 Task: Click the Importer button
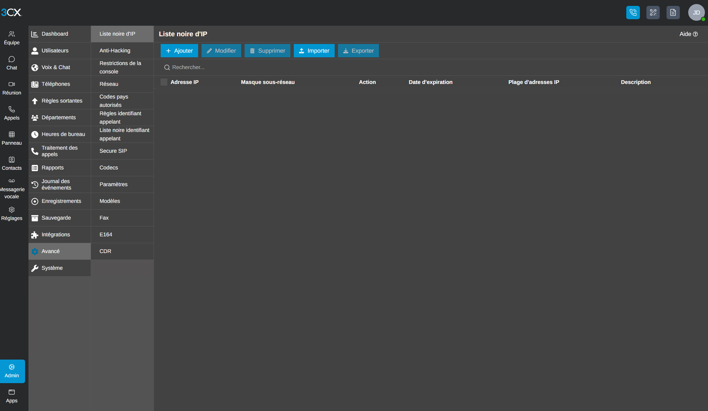point(314,51)
